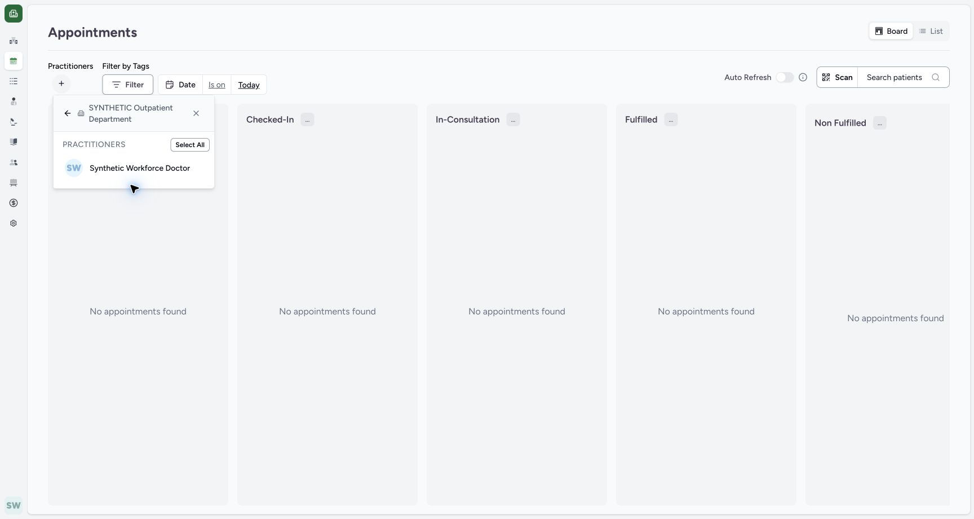974x519 pixels.
Task: Open Fulfilled column options menu
Action: pyautogui.click(x=671, y=119)
